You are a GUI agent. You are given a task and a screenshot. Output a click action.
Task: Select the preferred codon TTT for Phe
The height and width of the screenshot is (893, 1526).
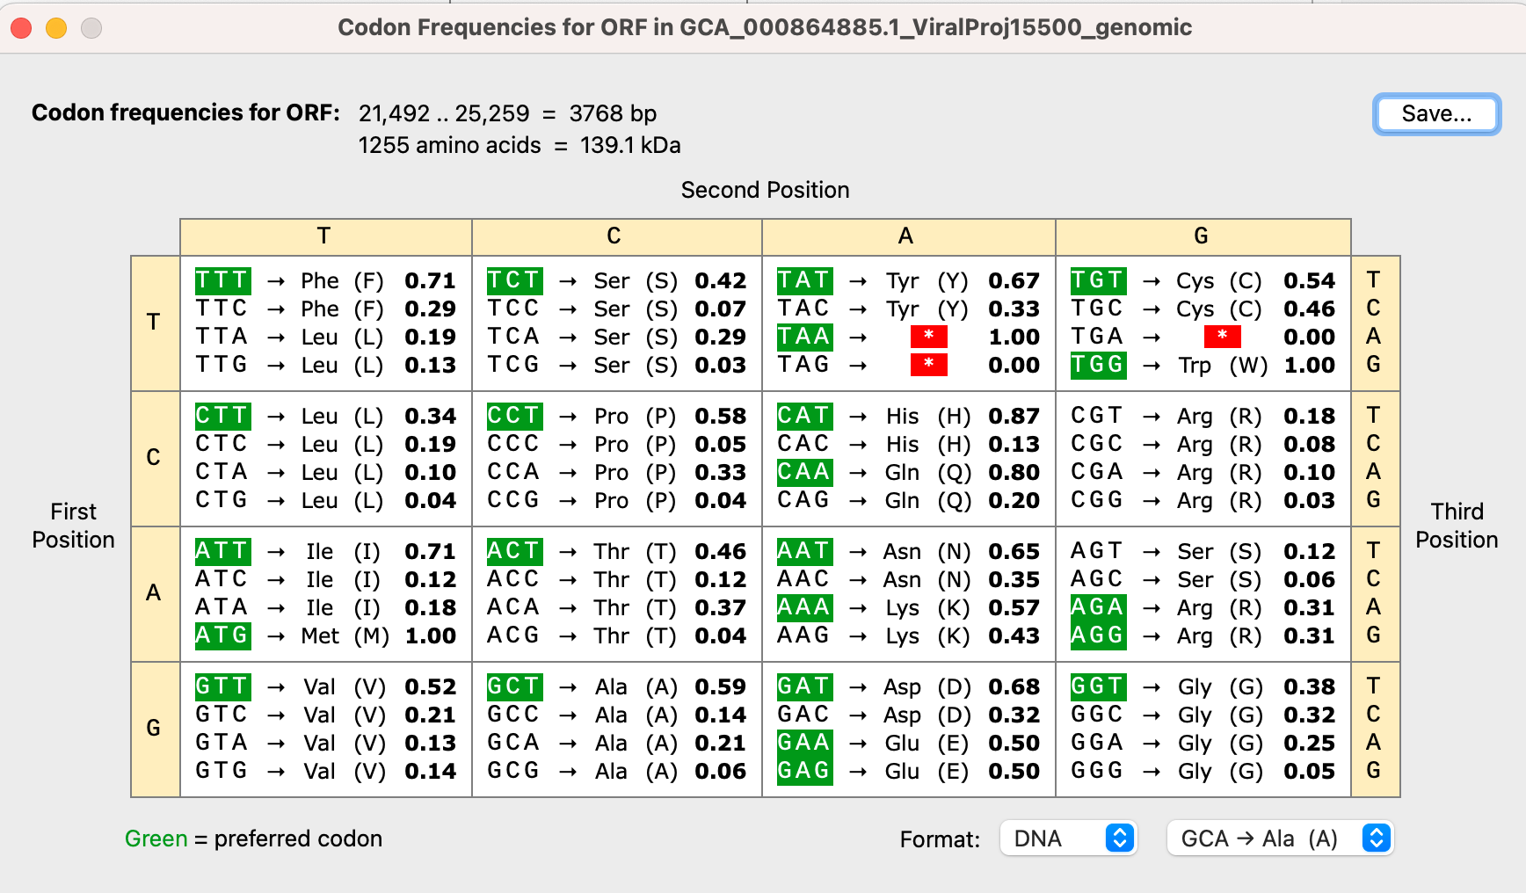pos(222,280)
